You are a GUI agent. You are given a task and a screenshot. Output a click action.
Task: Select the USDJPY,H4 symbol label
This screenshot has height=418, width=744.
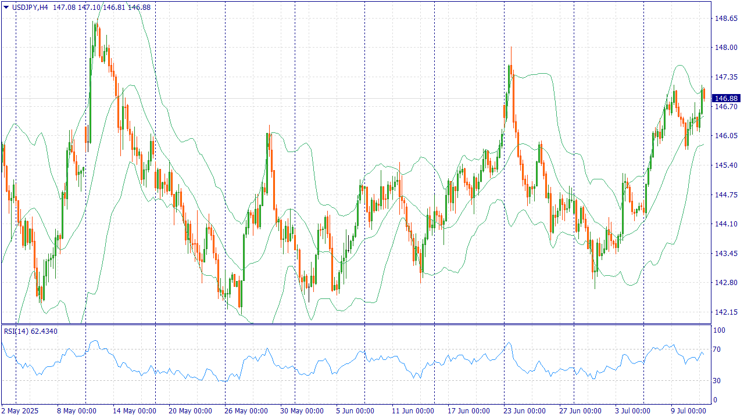coord(30,7)
